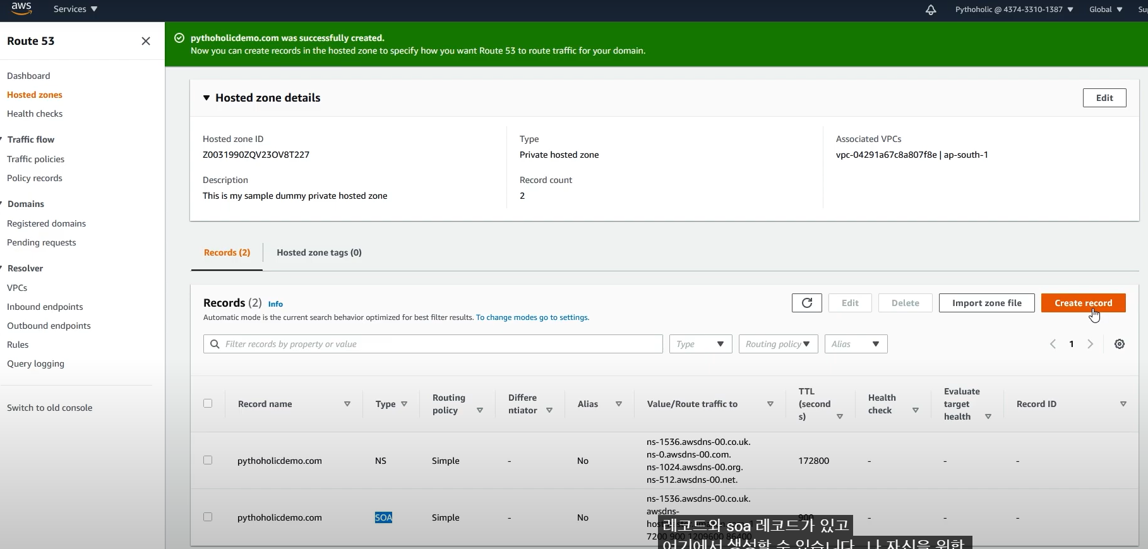Open Registered domains in the sidebar
This screenshot has height=549, width=1148.
tap(46, 223)
